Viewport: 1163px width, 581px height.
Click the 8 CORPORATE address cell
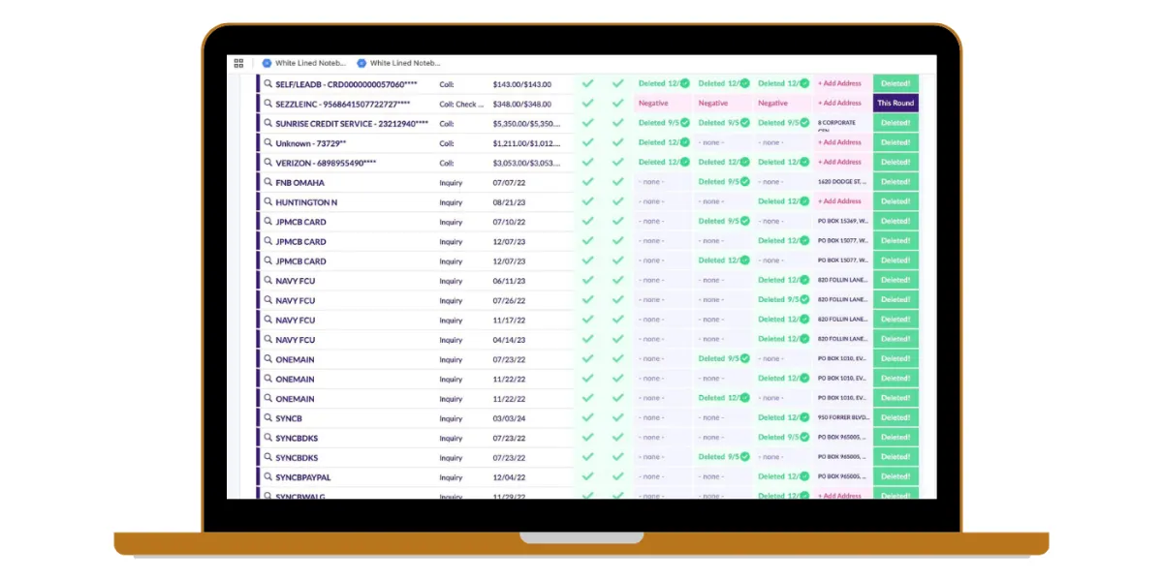pyautogui.click(x=841, y=124)
